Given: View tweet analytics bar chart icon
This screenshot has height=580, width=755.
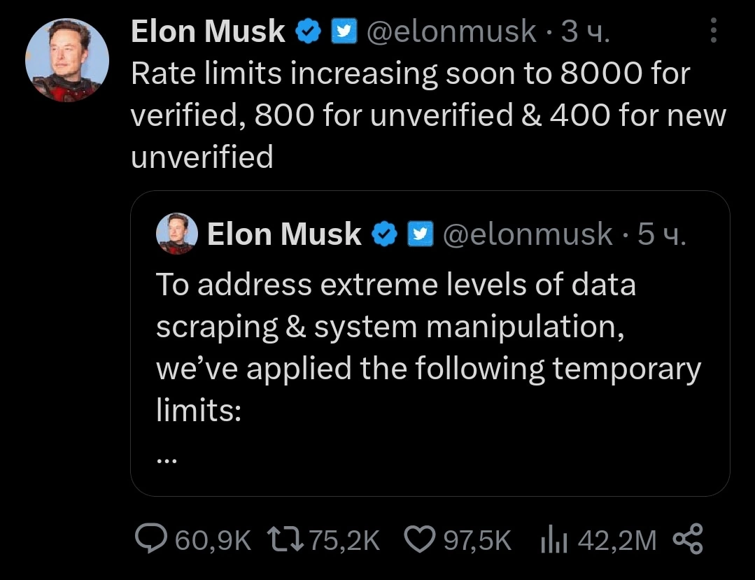Looking at the screenshot, I should pos(553,539).
